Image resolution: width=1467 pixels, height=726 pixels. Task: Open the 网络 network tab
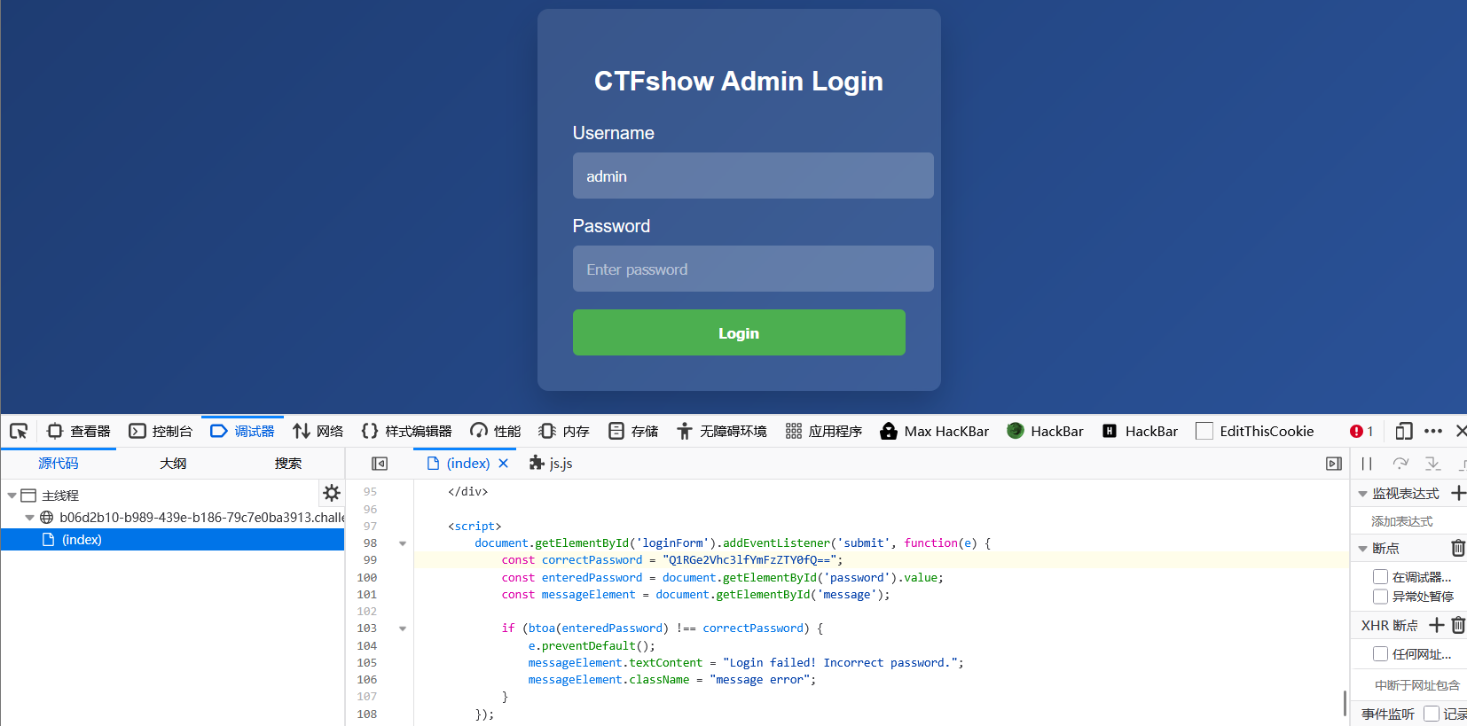tap(318, 431)
